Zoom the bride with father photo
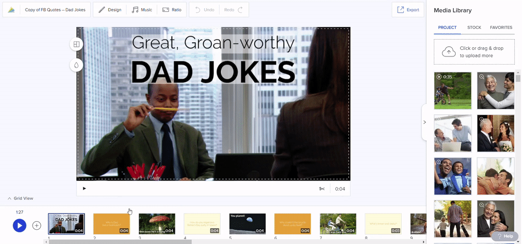522x244 pixels. (x=482, y=119)
